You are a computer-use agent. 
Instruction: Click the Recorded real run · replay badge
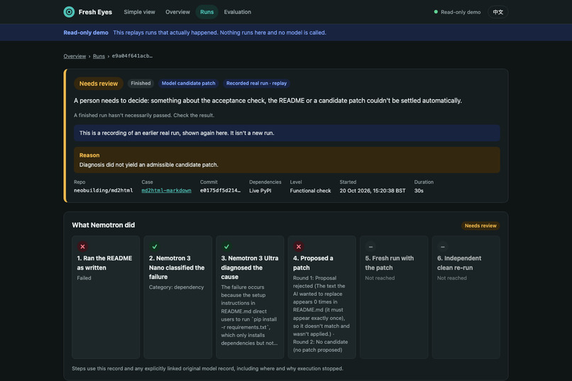pyautogui.click(x=256, y=83)
